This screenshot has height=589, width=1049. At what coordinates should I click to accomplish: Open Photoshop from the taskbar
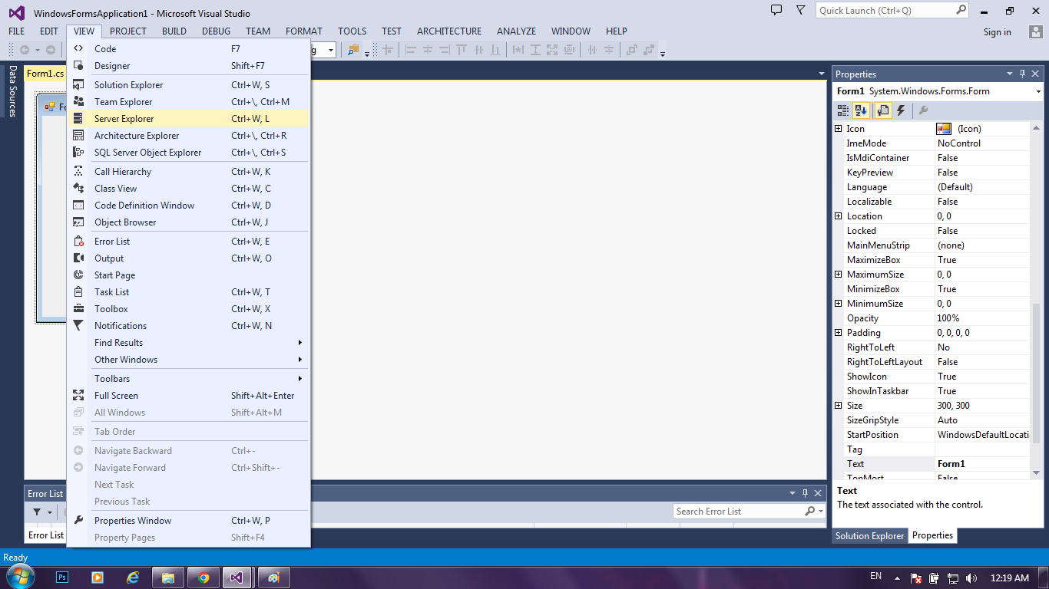63,577
